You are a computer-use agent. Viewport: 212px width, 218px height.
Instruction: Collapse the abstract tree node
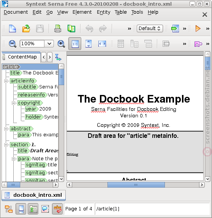[x=6, y=129]
